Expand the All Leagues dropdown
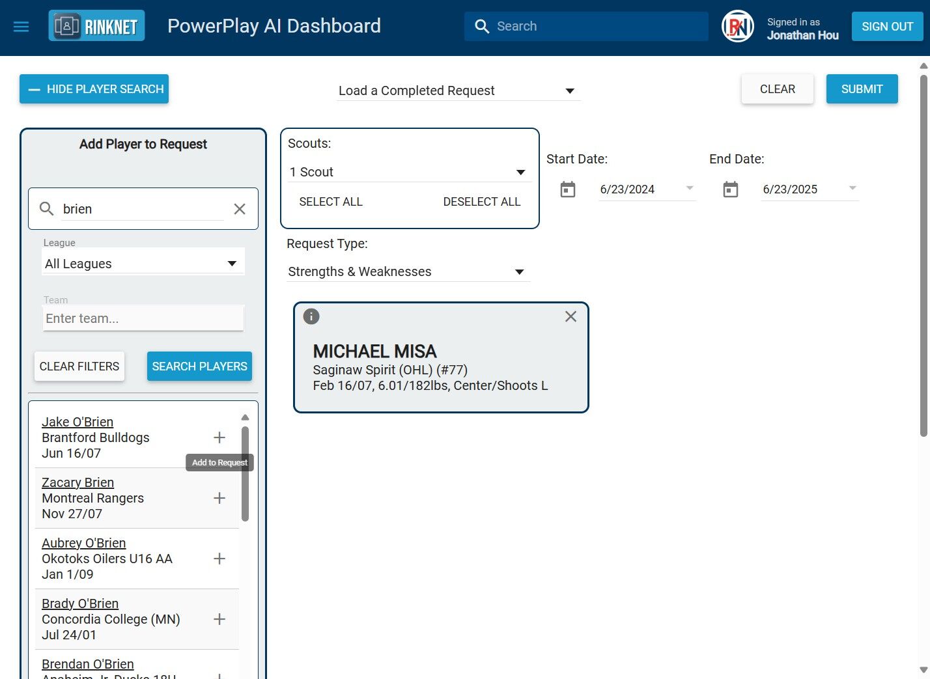Screen dimensions: 930x679 (x=143, y=264)
